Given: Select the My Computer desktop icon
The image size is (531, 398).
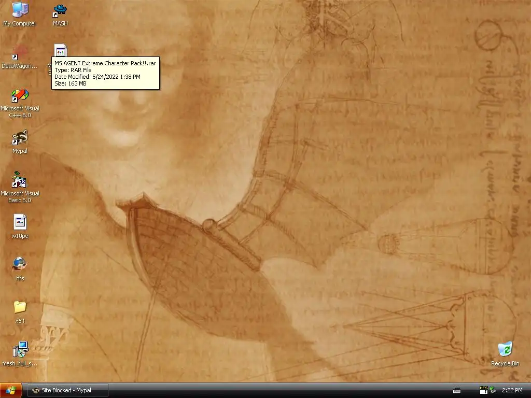Looking at the screenshot, I should (x=20, y=14).
